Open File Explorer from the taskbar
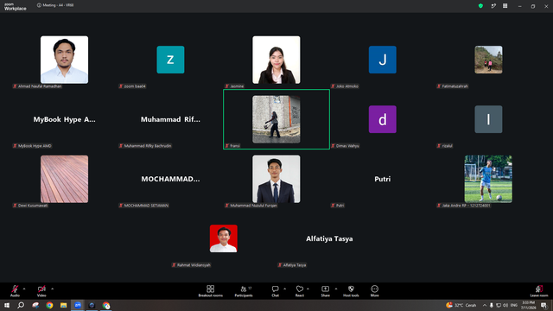 (x=63, y=305)
